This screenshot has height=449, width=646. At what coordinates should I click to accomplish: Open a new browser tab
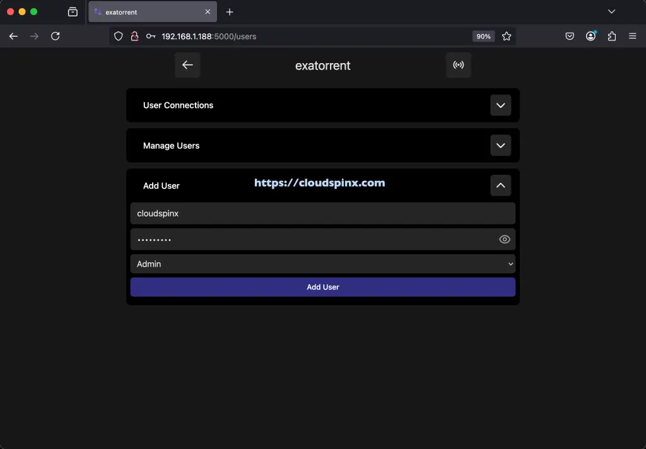[x=230, y=11]
